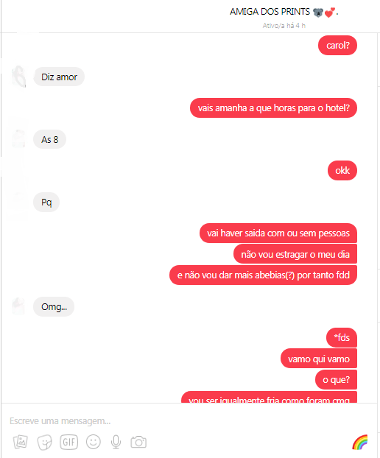Click the avatar beside 'Omg...'
Screen dimensions: 380x458
coord(18,306)
